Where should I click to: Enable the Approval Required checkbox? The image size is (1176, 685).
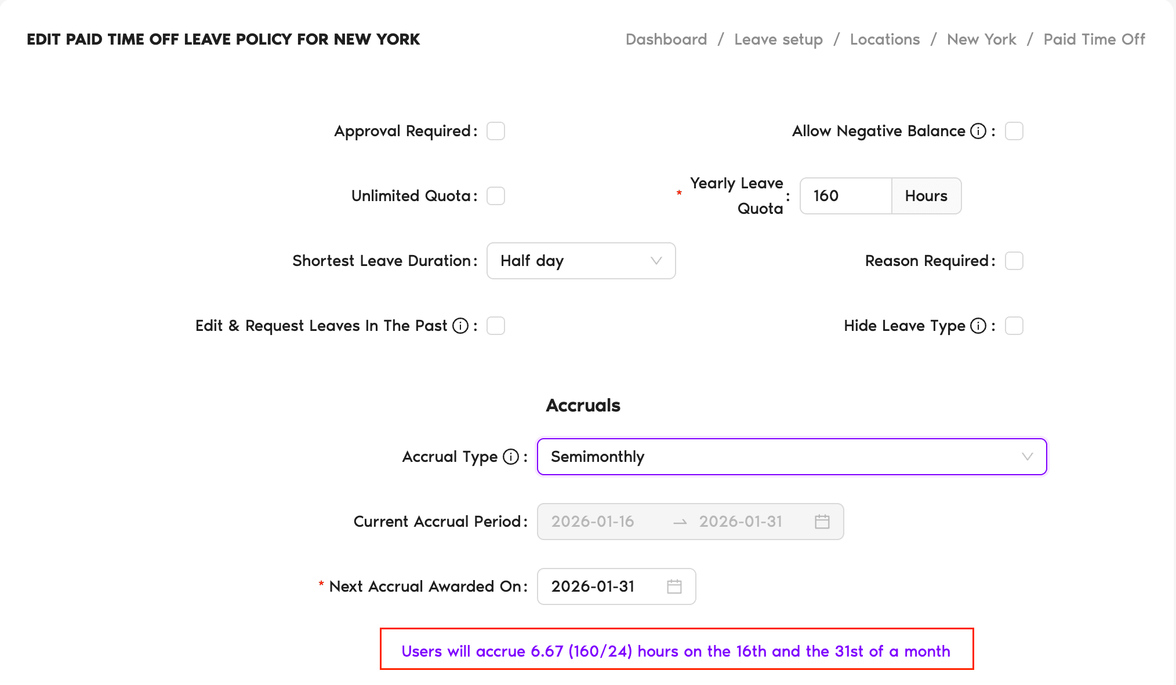click(496, 131)
